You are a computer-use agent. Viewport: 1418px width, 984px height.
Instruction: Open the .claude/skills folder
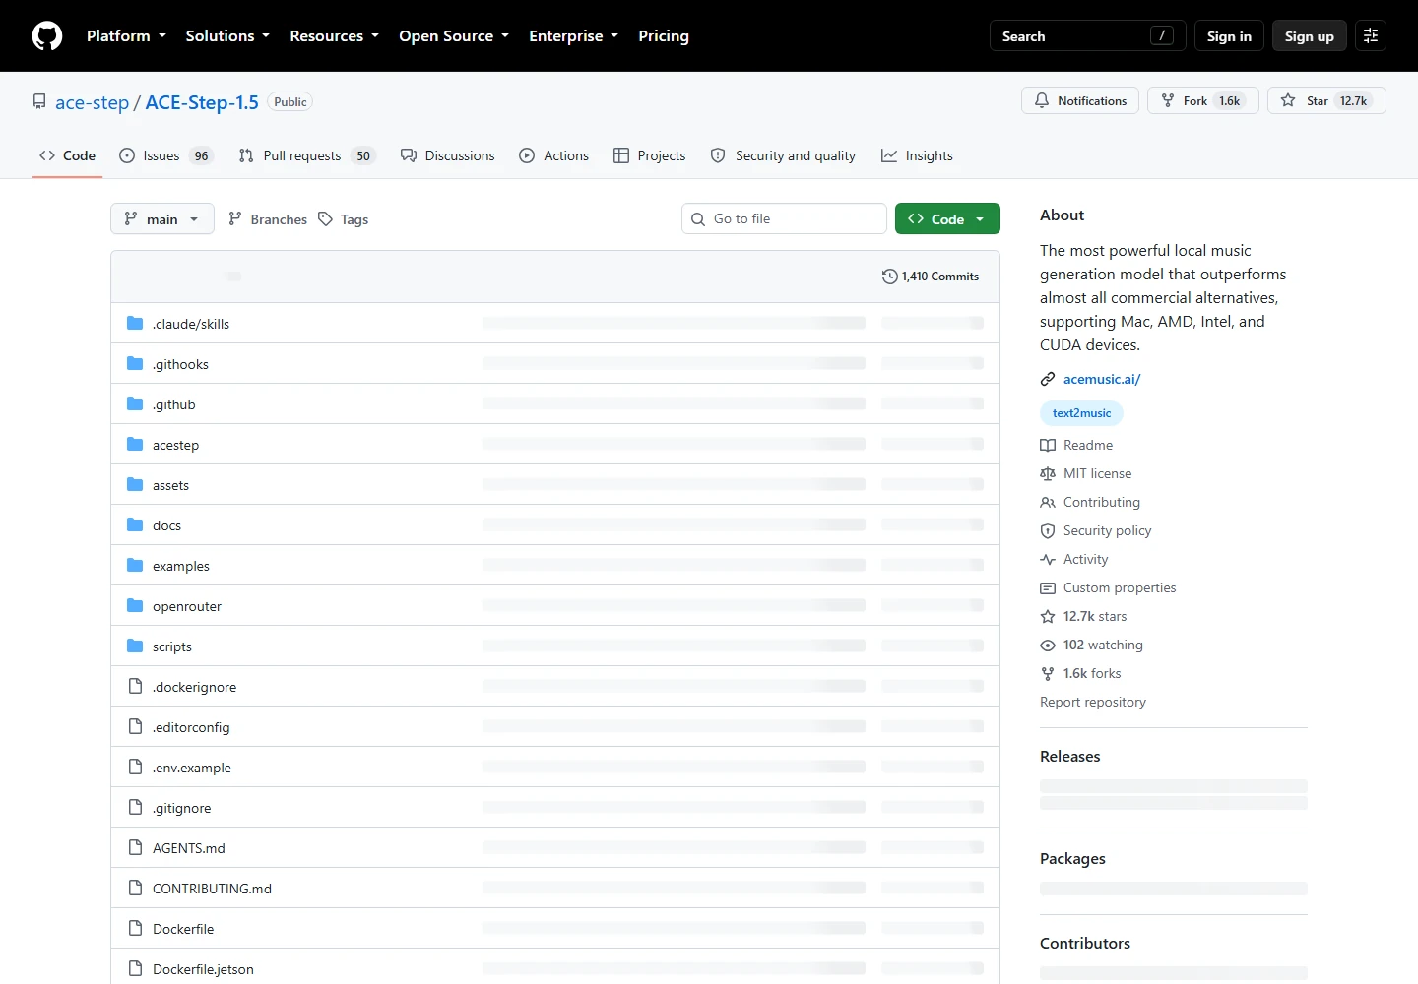pos(191,324)
